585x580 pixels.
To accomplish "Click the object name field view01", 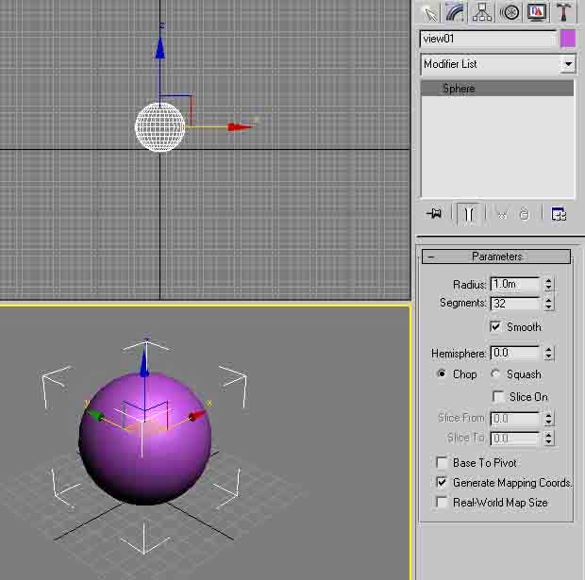I will tap(488, 39).
